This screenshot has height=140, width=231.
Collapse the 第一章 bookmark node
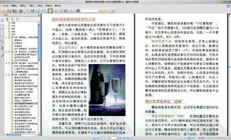(x=6, y=37)
